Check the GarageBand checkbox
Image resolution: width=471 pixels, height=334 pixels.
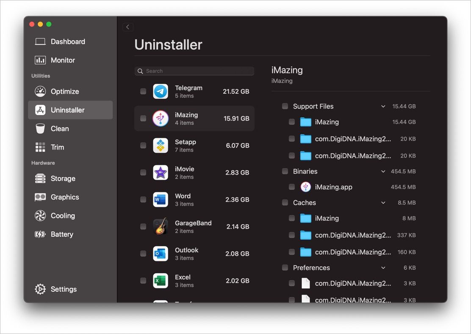143,226
